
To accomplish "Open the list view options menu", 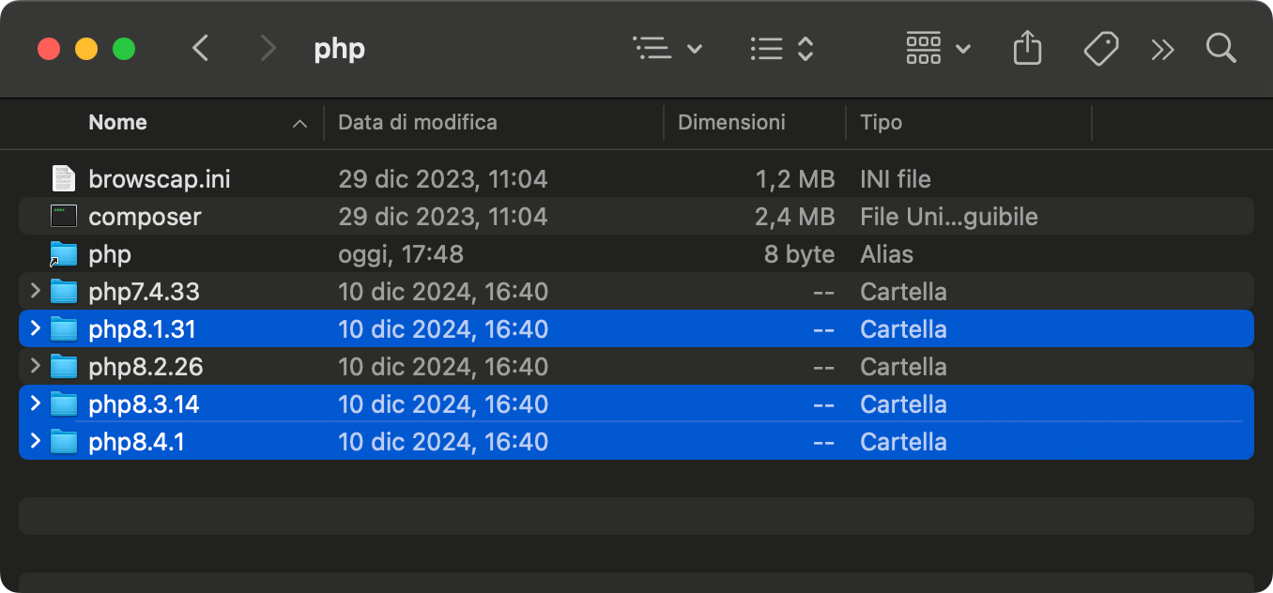I will pyautogui.click(x=667, y=48).
